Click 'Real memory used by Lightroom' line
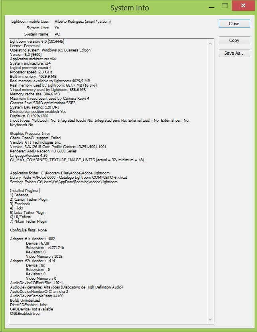This screenshot has height=332, width=257. point(53,85)
